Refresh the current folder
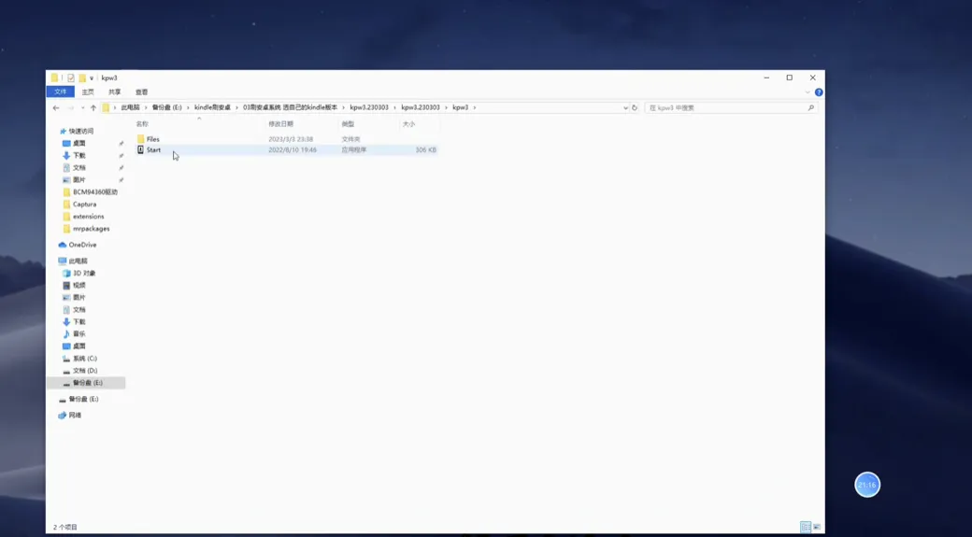The width and height of the screenshot is (972, 537). (635, 107)
